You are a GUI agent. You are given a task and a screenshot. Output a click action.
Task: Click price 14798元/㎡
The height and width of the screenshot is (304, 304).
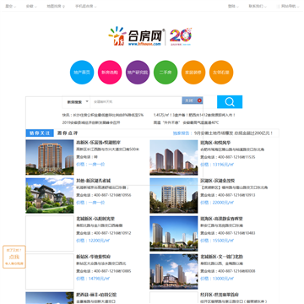93,279
